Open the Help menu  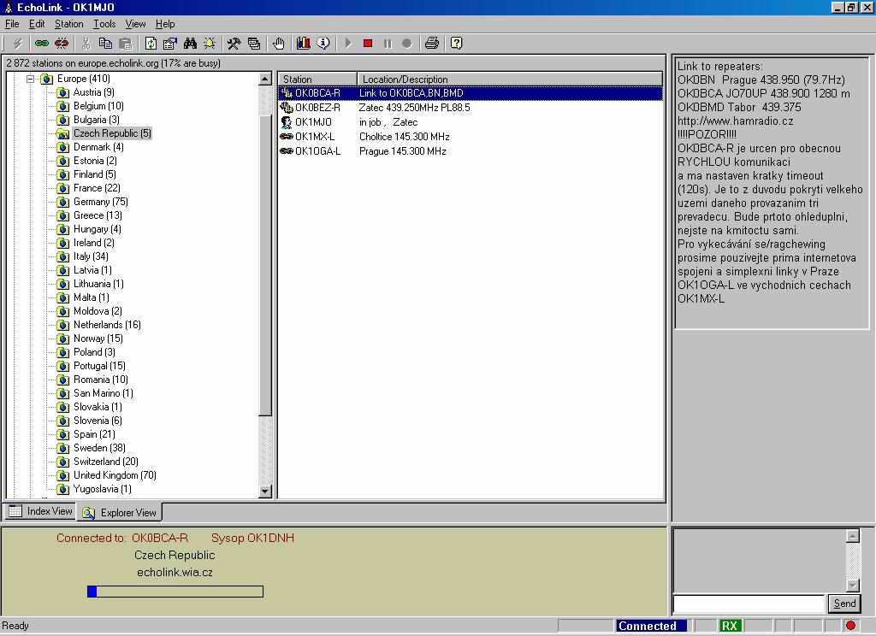click(165, 24)
